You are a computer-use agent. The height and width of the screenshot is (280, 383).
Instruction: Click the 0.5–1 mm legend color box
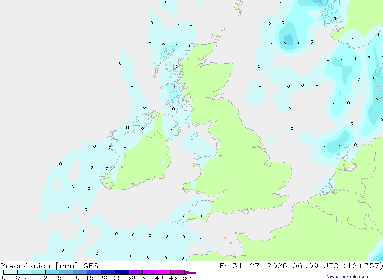[x=25, y=272]
